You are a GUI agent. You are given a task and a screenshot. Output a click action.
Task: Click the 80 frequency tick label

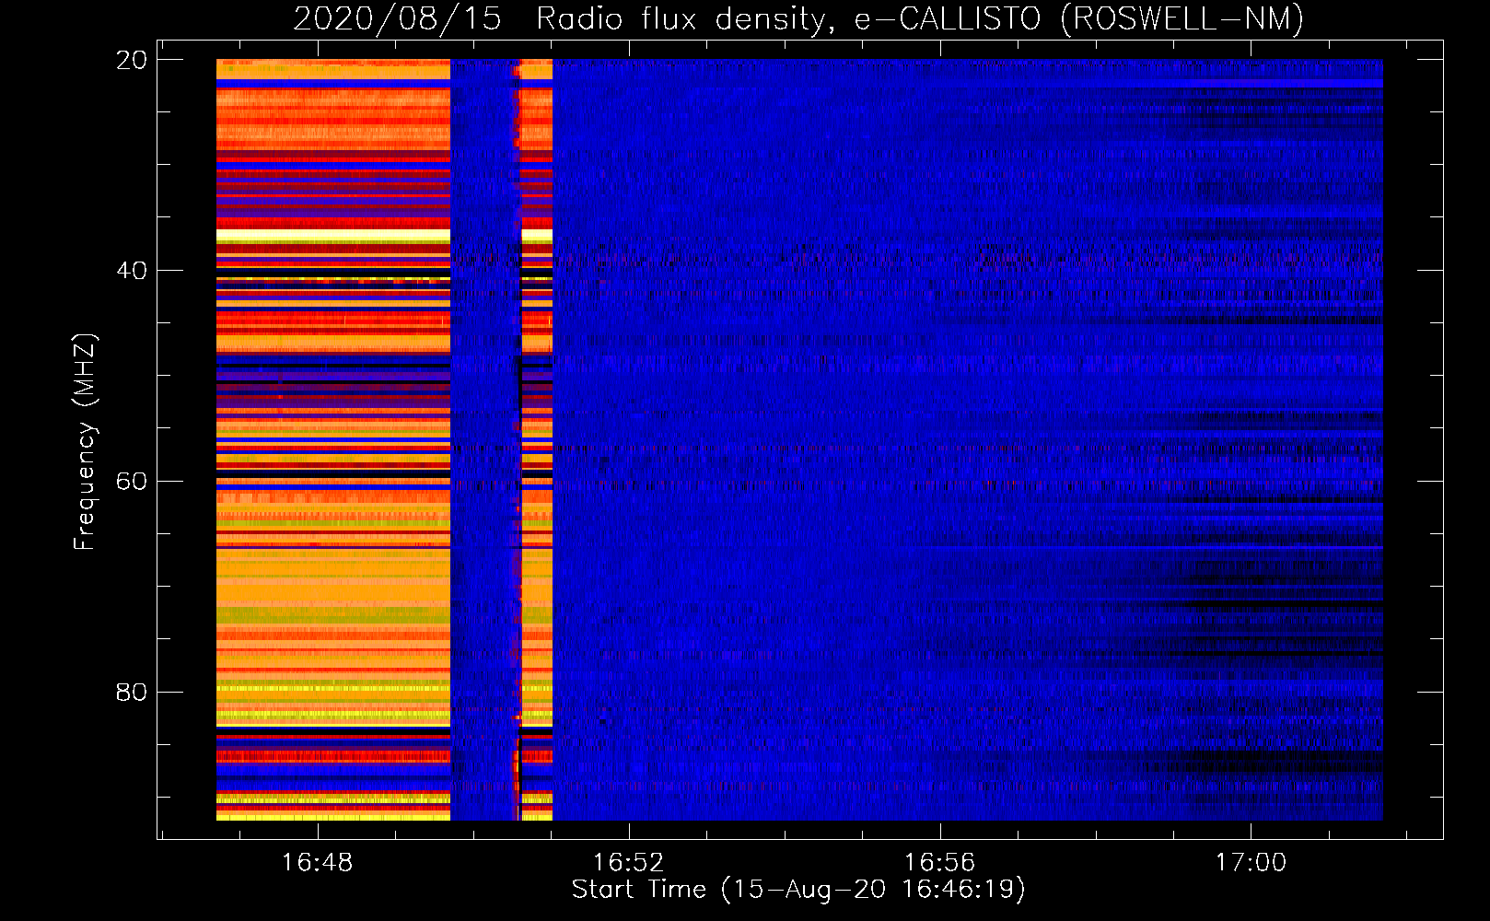pos(132,692)
